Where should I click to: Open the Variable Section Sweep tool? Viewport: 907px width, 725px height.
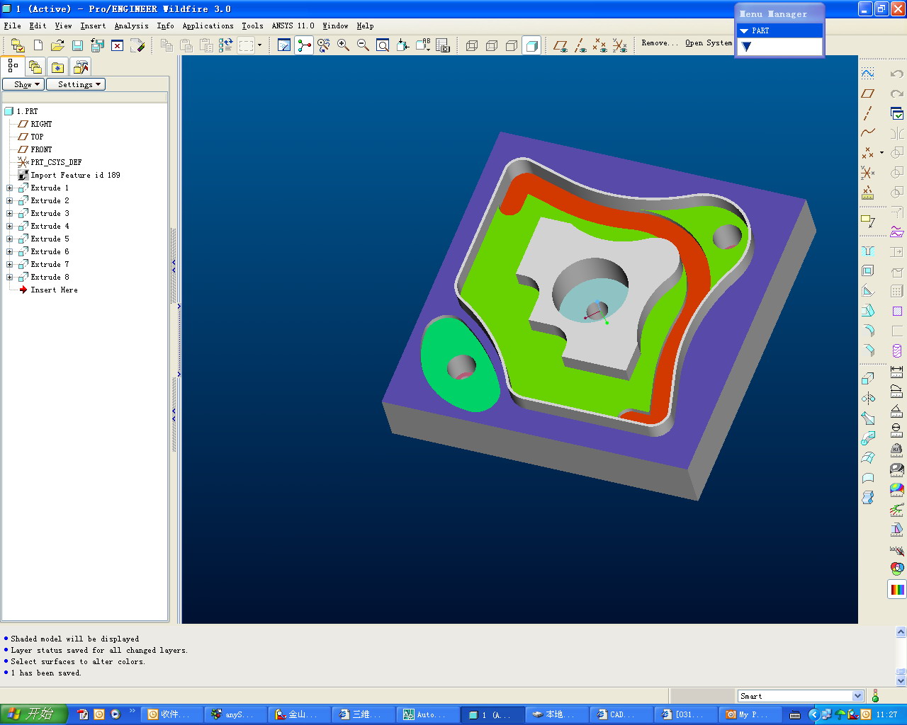coord(868,418)
